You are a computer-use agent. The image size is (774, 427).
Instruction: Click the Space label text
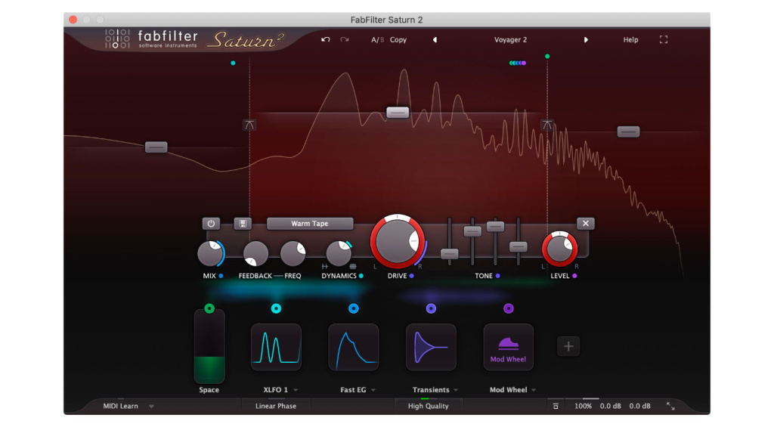pyautogui.click(x=209, y=390)
